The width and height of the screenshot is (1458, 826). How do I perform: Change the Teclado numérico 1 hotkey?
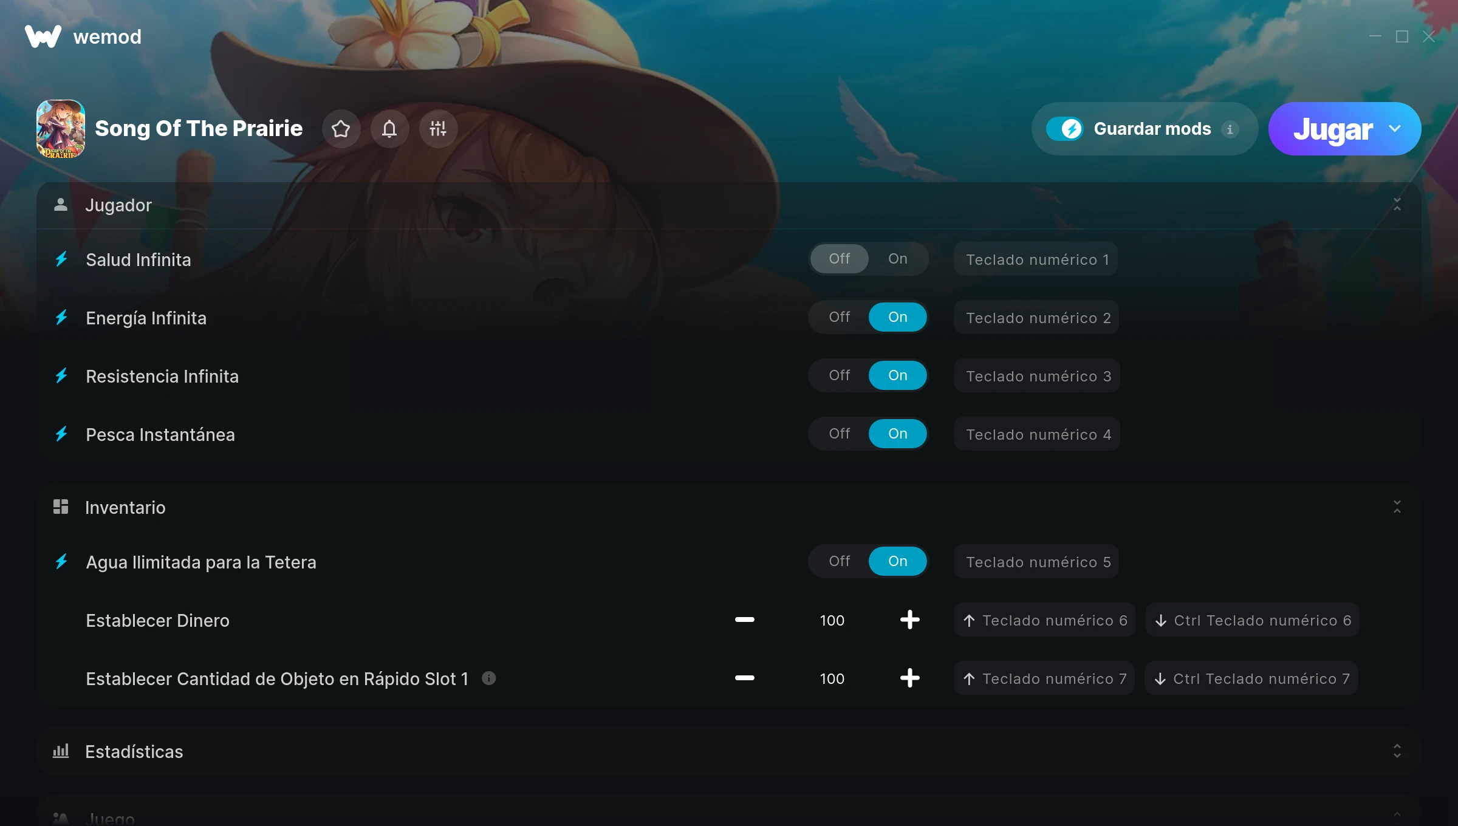(1036, 259)
